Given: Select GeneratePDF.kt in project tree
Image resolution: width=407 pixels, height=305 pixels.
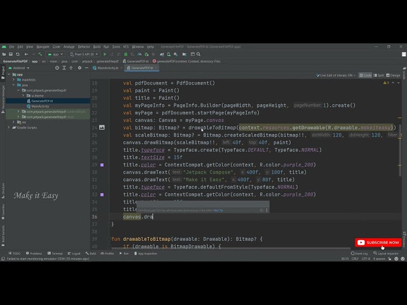Looking at the screenshot, I should [42, 101].
